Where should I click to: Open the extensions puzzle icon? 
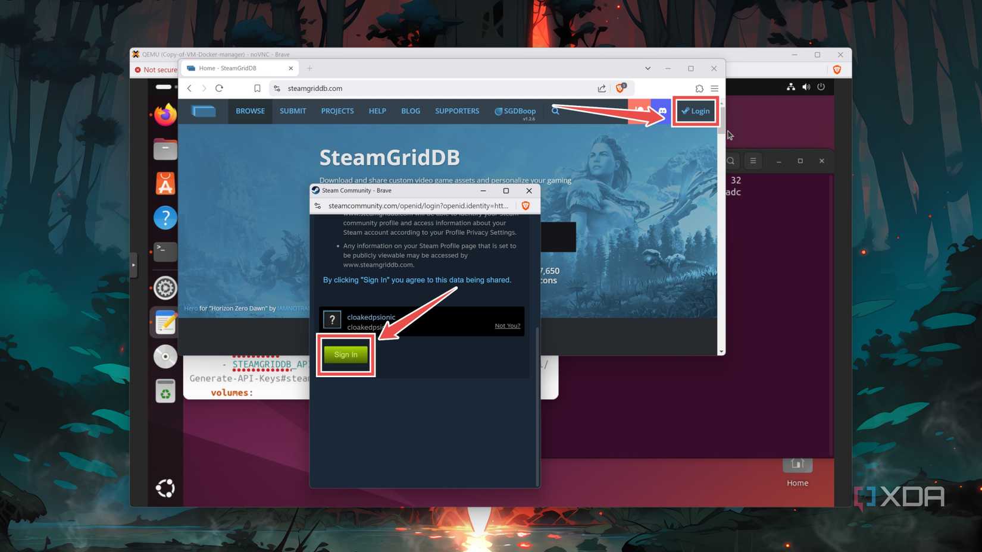click(699, 88)
